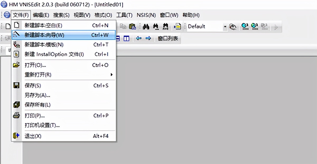The width and height of the screenshot is (317, 164).
Task: Open the NSIS(N) menu
Action: click(x=146, y=15)
